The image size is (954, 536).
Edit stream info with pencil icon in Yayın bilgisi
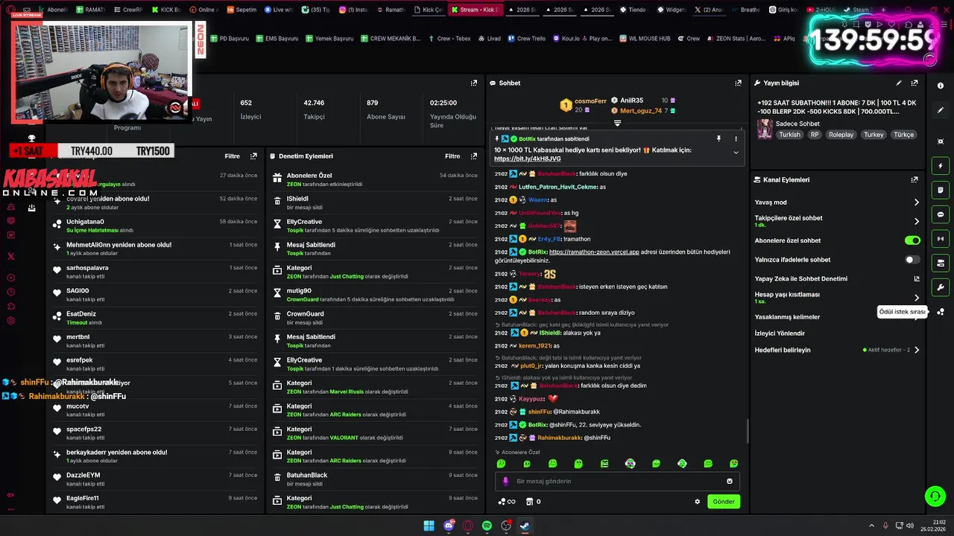899,83
